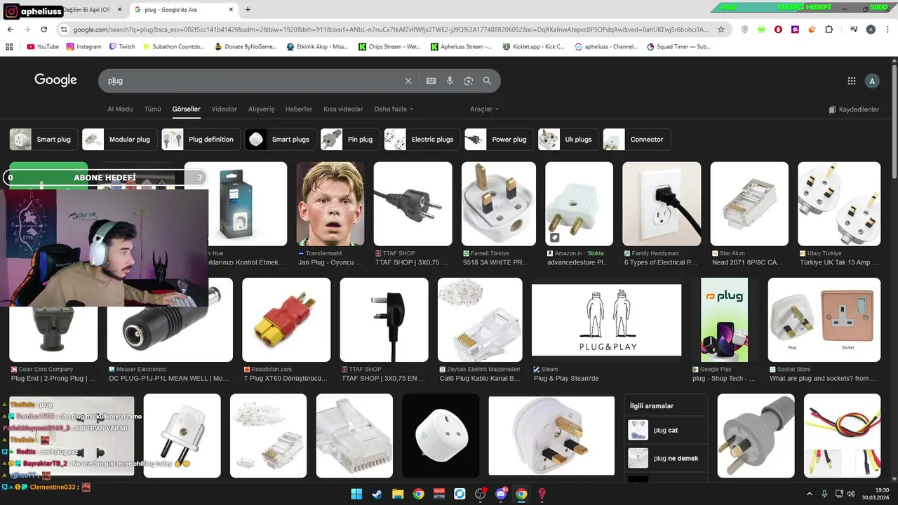Screen dimensions: 898x505
Task: Open the Twitch bookmark
Action: [122, 46]
